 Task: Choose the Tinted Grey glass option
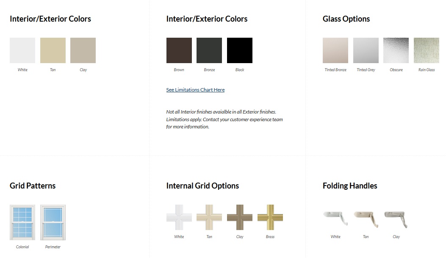(366, 50)
